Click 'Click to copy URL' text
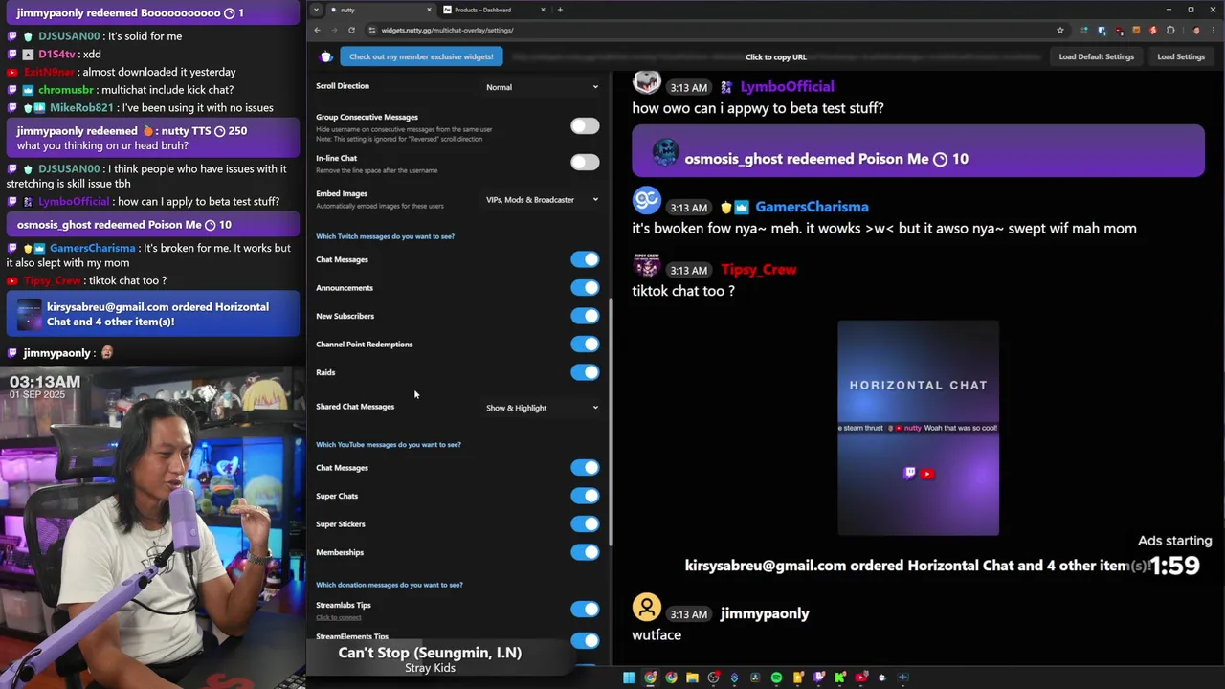The height and width of the screenshot is (689, 1225). tap(776, 57)
